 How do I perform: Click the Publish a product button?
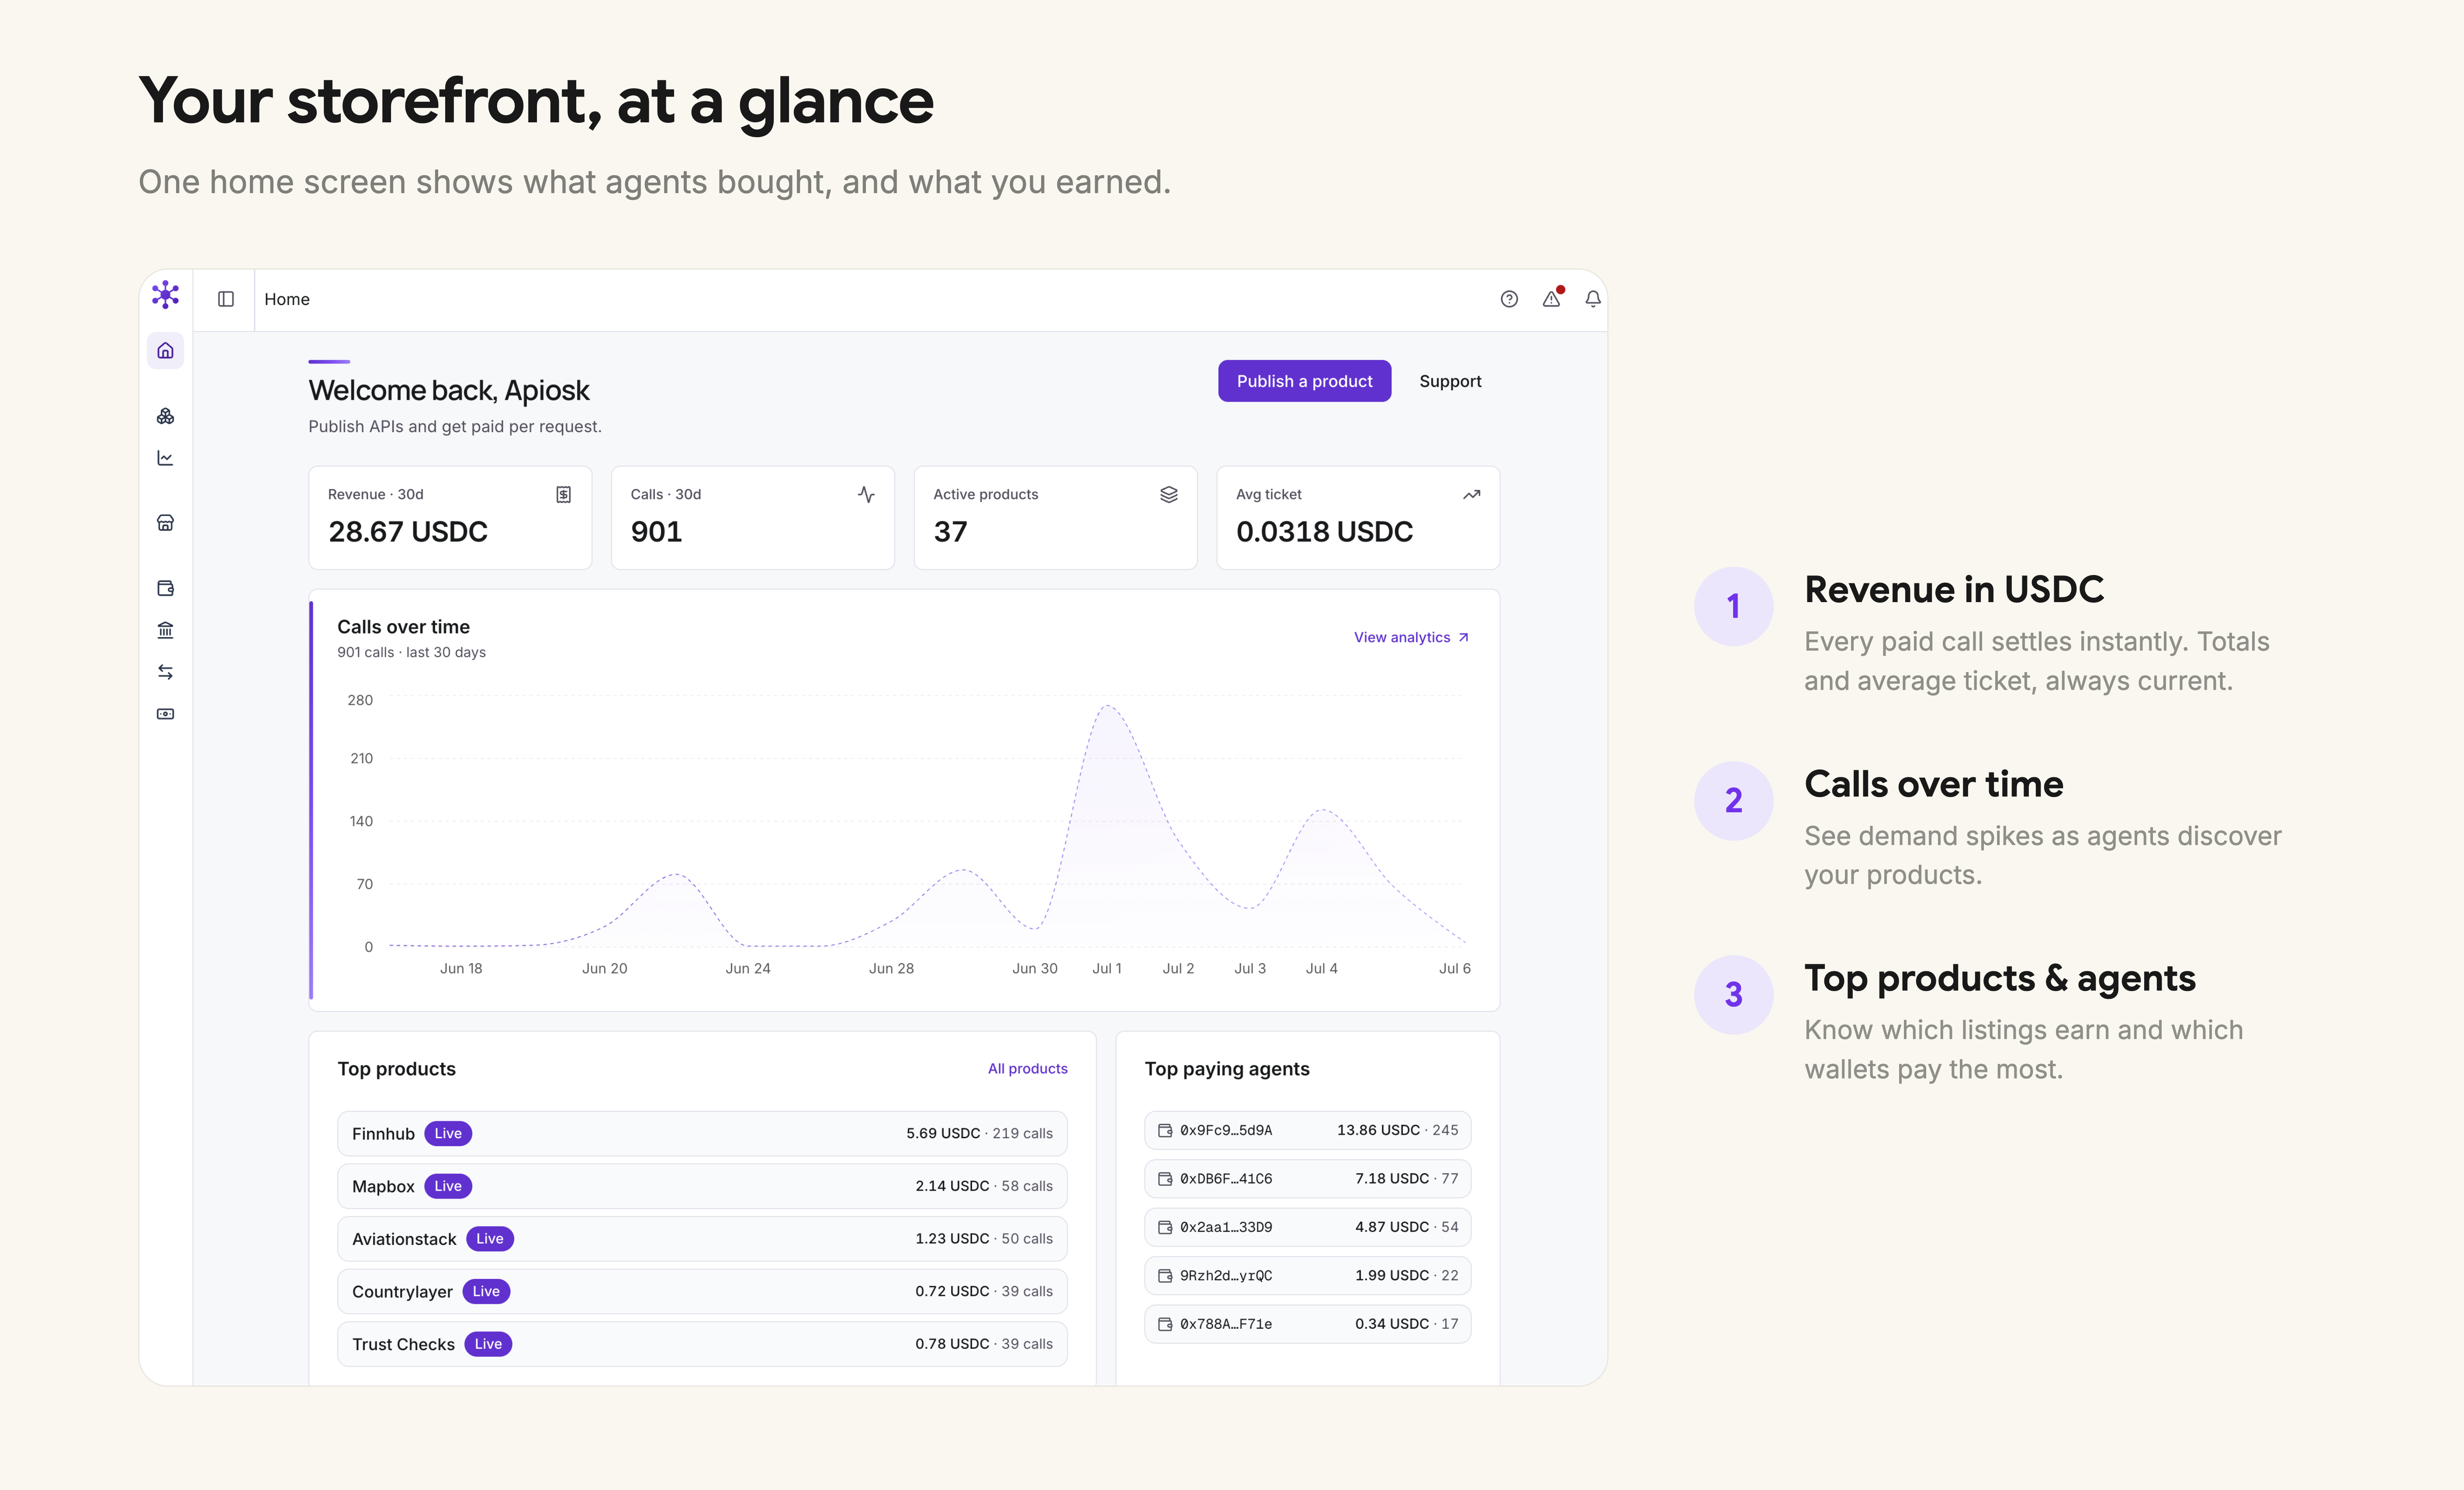click(1304, 381)
